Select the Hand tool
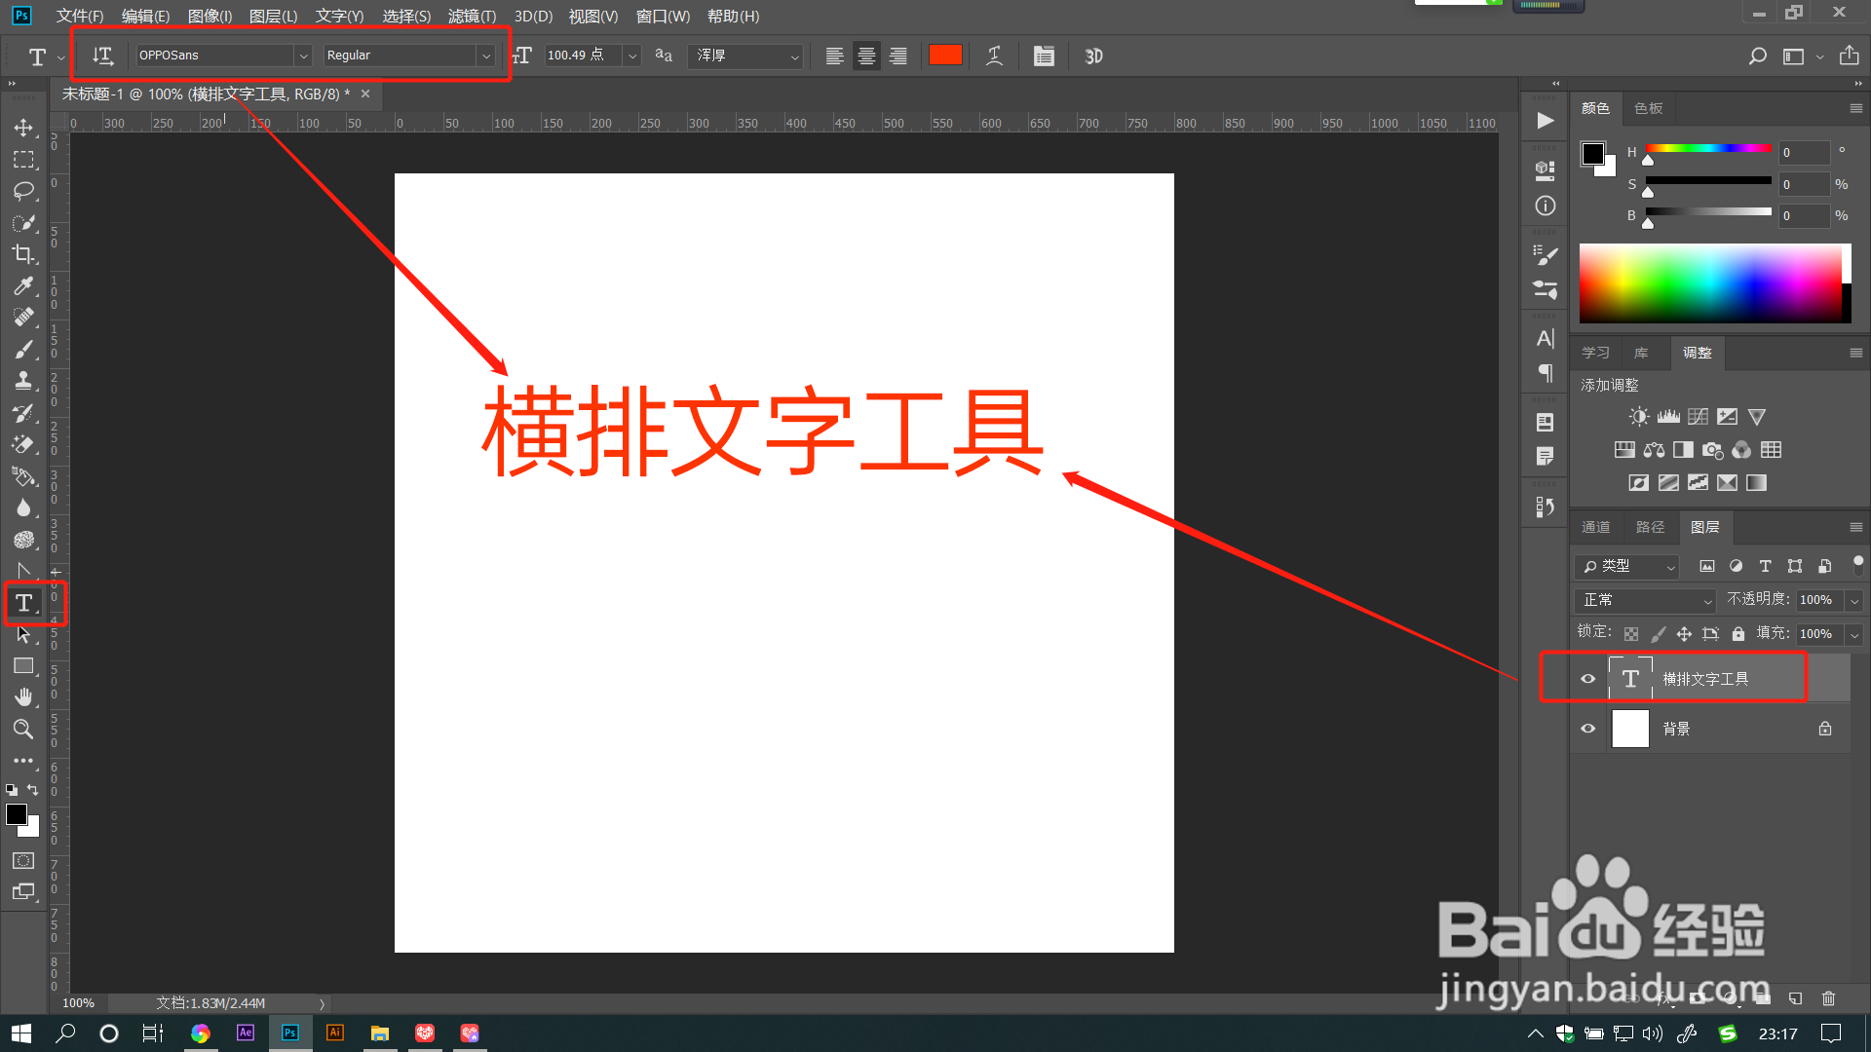 click(23, 697)
